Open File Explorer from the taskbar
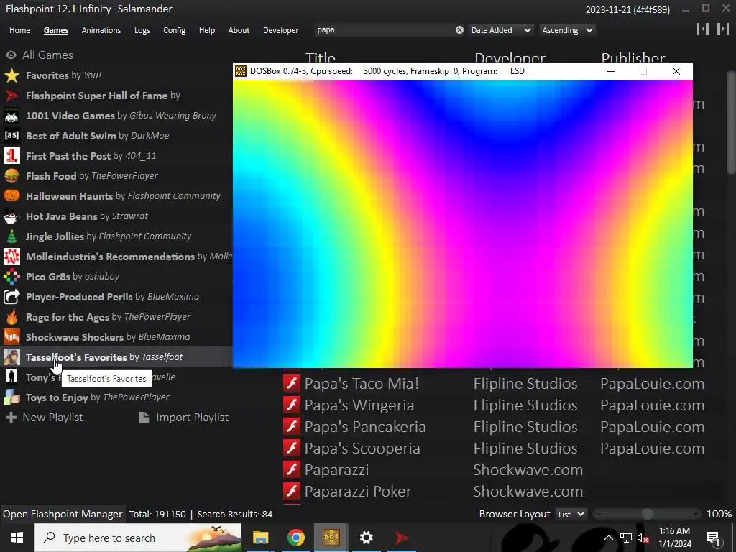736x552 pixels. click(x=260, y=538)
